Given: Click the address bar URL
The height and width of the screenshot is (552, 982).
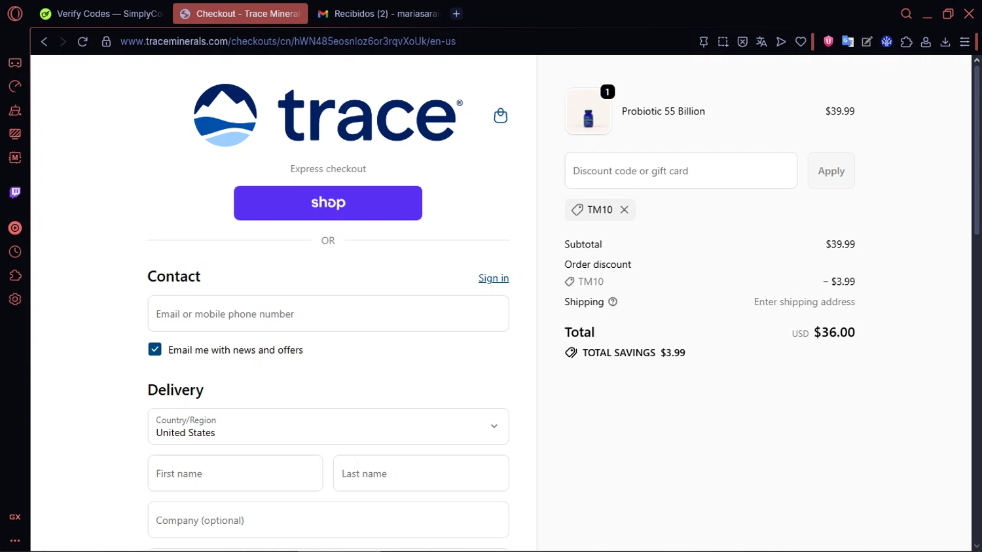Looking at the screenshot, I should (x=288, y=41).
